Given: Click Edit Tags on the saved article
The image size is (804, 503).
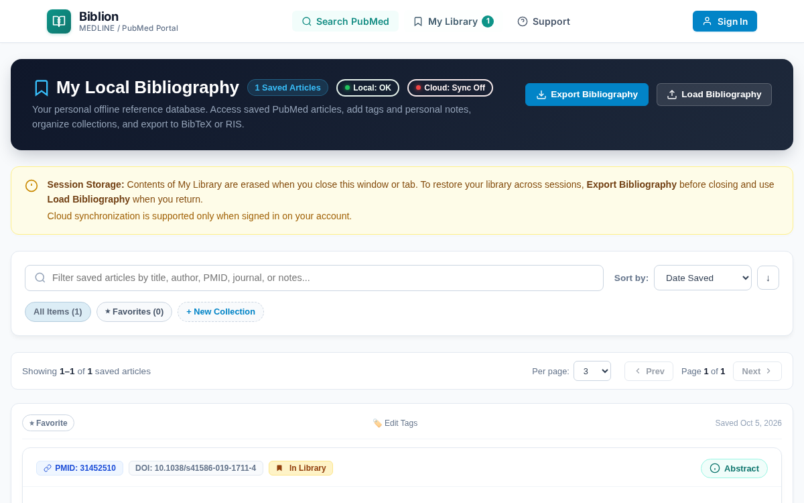Looking at the screenshot, I should point(395,423).
